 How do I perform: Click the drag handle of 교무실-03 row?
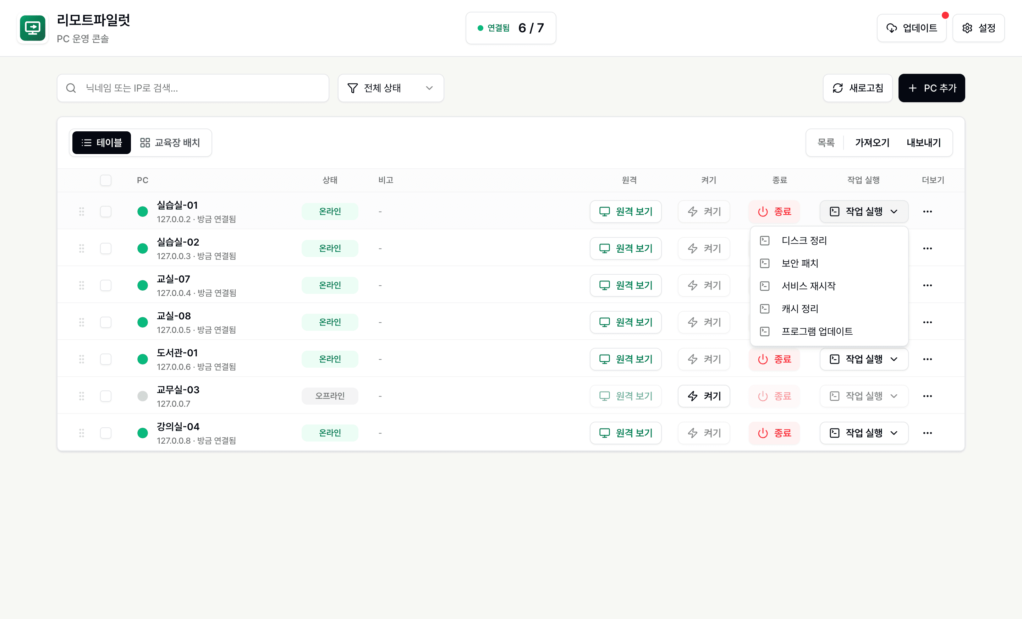(x=82, y=396)
